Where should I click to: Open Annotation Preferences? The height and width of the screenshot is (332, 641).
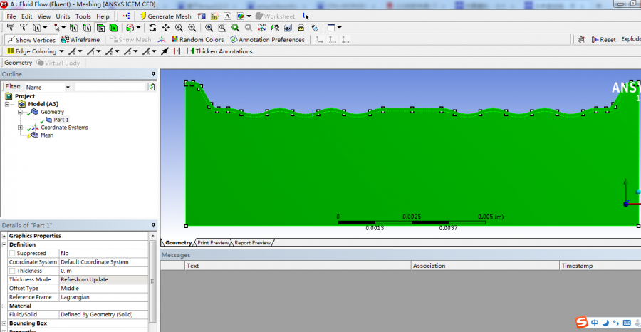point(266,40)
